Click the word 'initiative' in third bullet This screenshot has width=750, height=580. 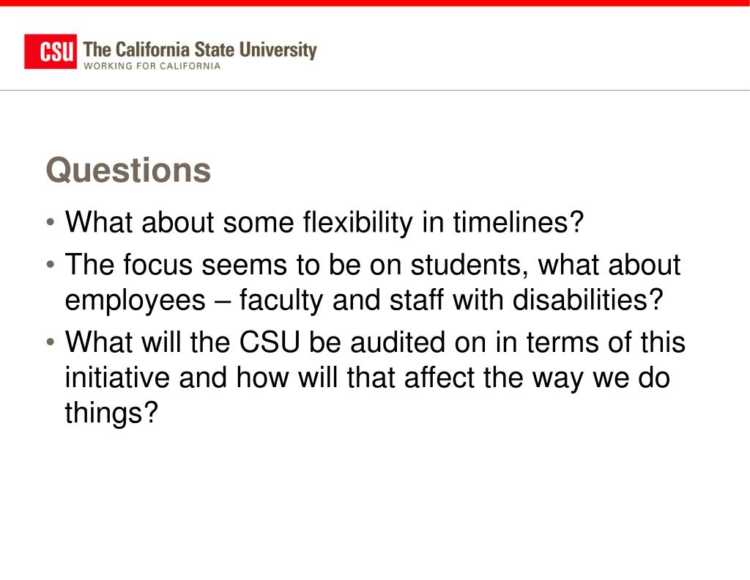pyautogui.click(x=117, y=378)
